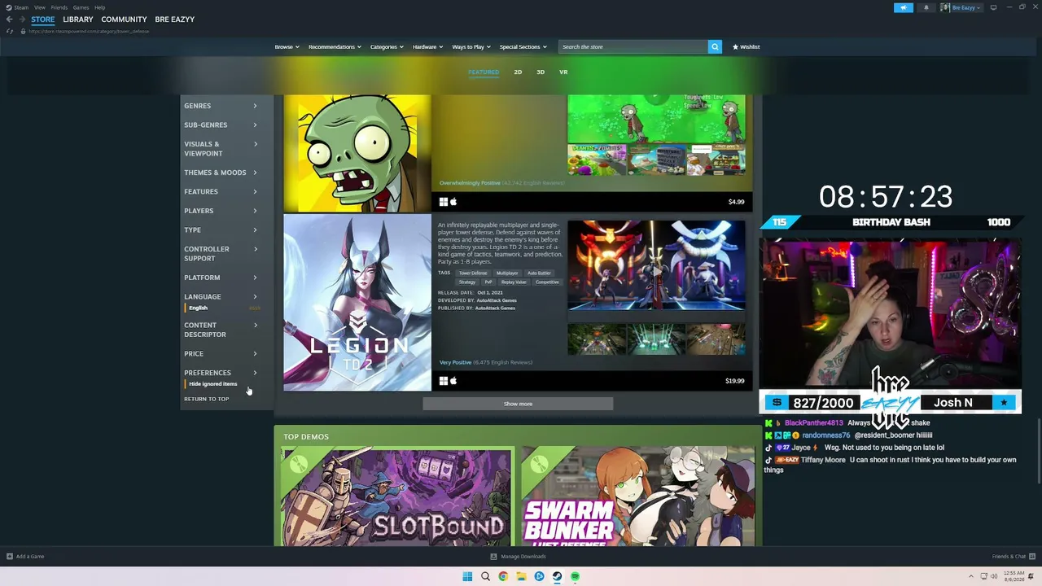Image resolution: width=1042 pixels, height=586 pixels.
Task: Click the Return to Top link
Action: click(207, 399)
